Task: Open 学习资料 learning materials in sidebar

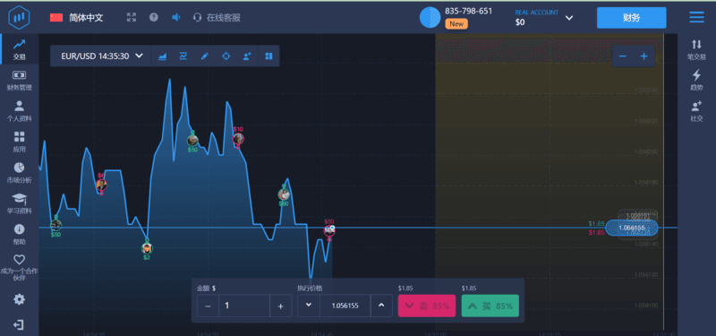Action: click(19, 204)
